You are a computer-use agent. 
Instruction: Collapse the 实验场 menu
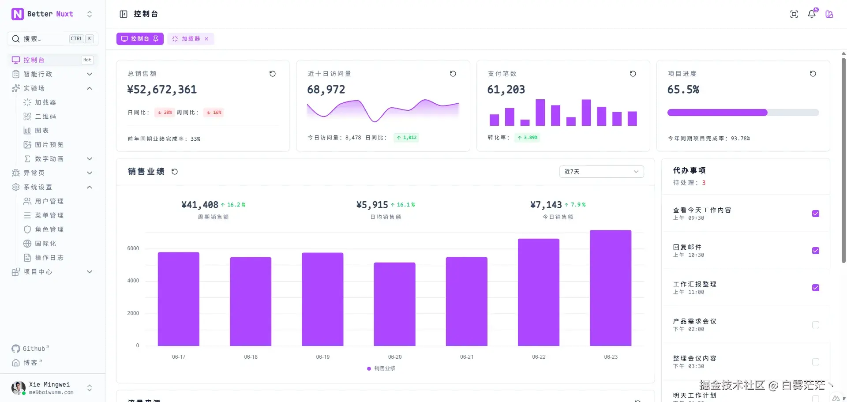(52, 88)
